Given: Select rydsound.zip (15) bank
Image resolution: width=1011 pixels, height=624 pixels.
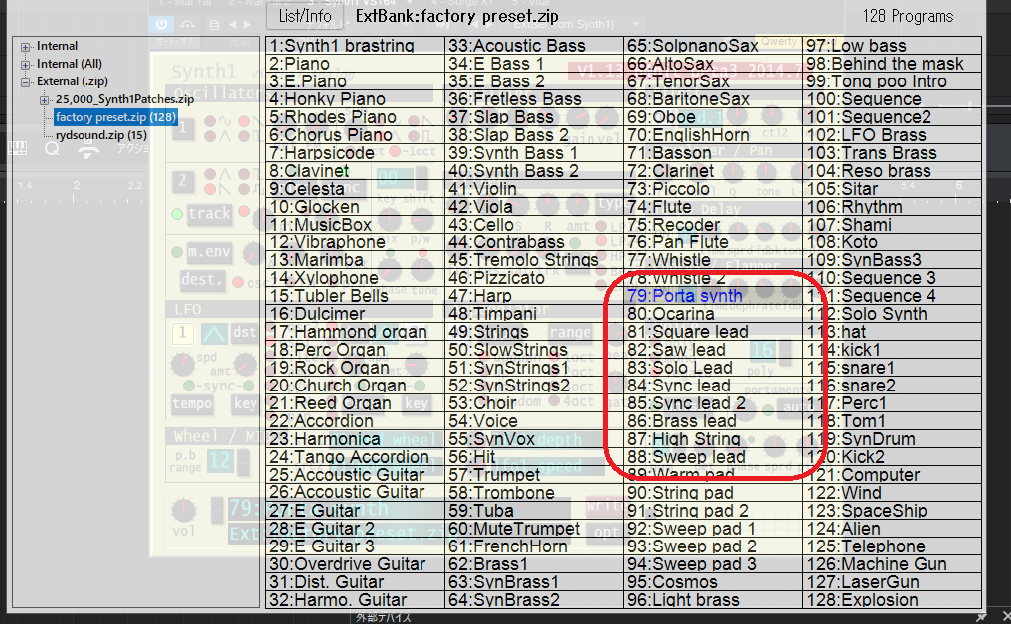Looking at the screenshot, I should pos(100,135).
